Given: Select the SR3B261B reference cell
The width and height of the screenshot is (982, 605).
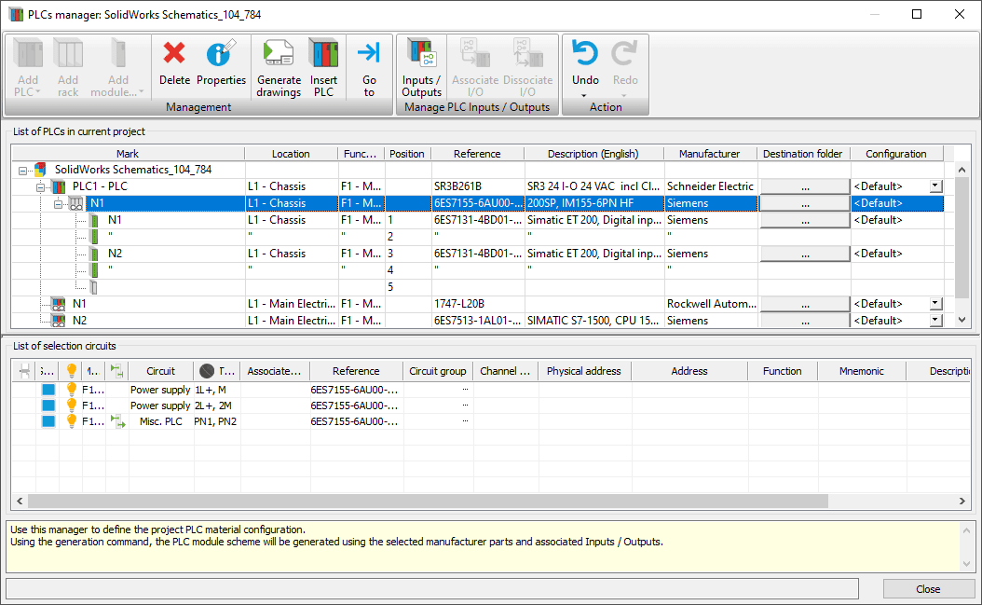Looking at the screenshot, I should pyautogui.click(x=477, y=186).
